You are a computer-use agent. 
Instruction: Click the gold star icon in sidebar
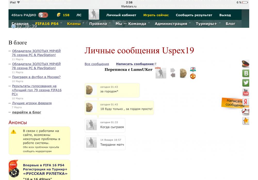click(x=246, y=121)
